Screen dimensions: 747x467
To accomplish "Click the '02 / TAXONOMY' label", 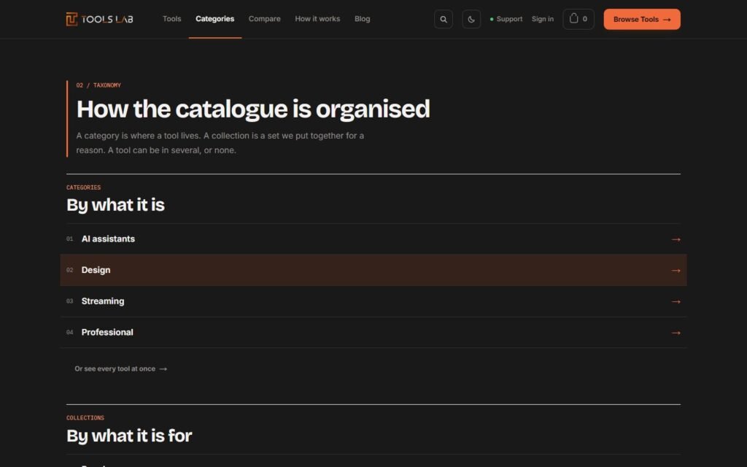I will (98, 85).
